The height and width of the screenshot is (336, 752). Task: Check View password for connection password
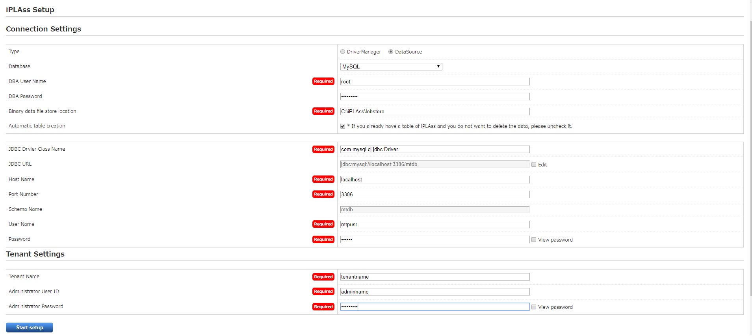coord(534,240)
